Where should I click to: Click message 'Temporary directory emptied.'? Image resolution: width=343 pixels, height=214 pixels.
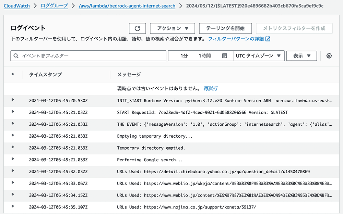coord(151,148)
